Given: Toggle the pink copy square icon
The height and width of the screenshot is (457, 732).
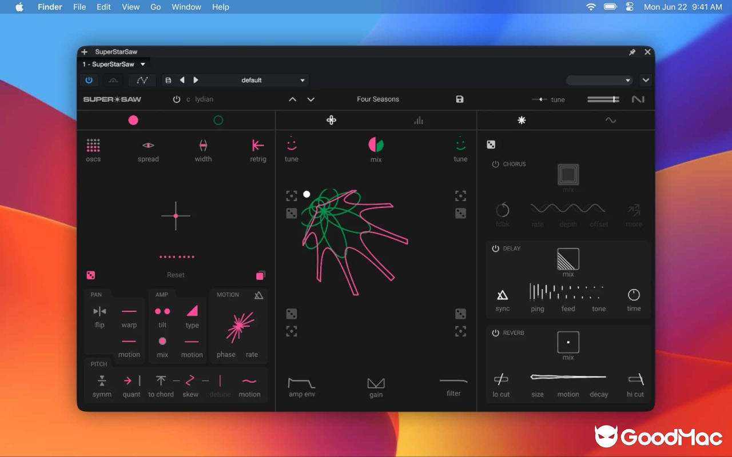Looking at the screenshot, I should pyautogui.click(x=260, y=275).
